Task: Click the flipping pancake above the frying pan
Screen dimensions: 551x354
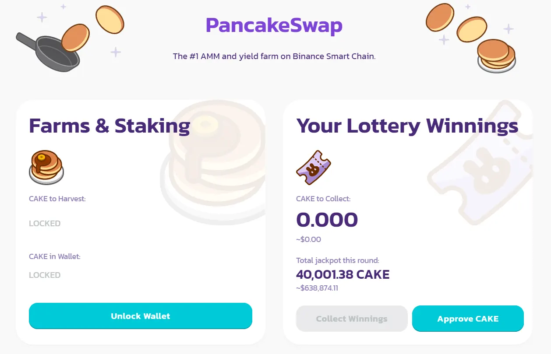Action: (x=75, y=38)
